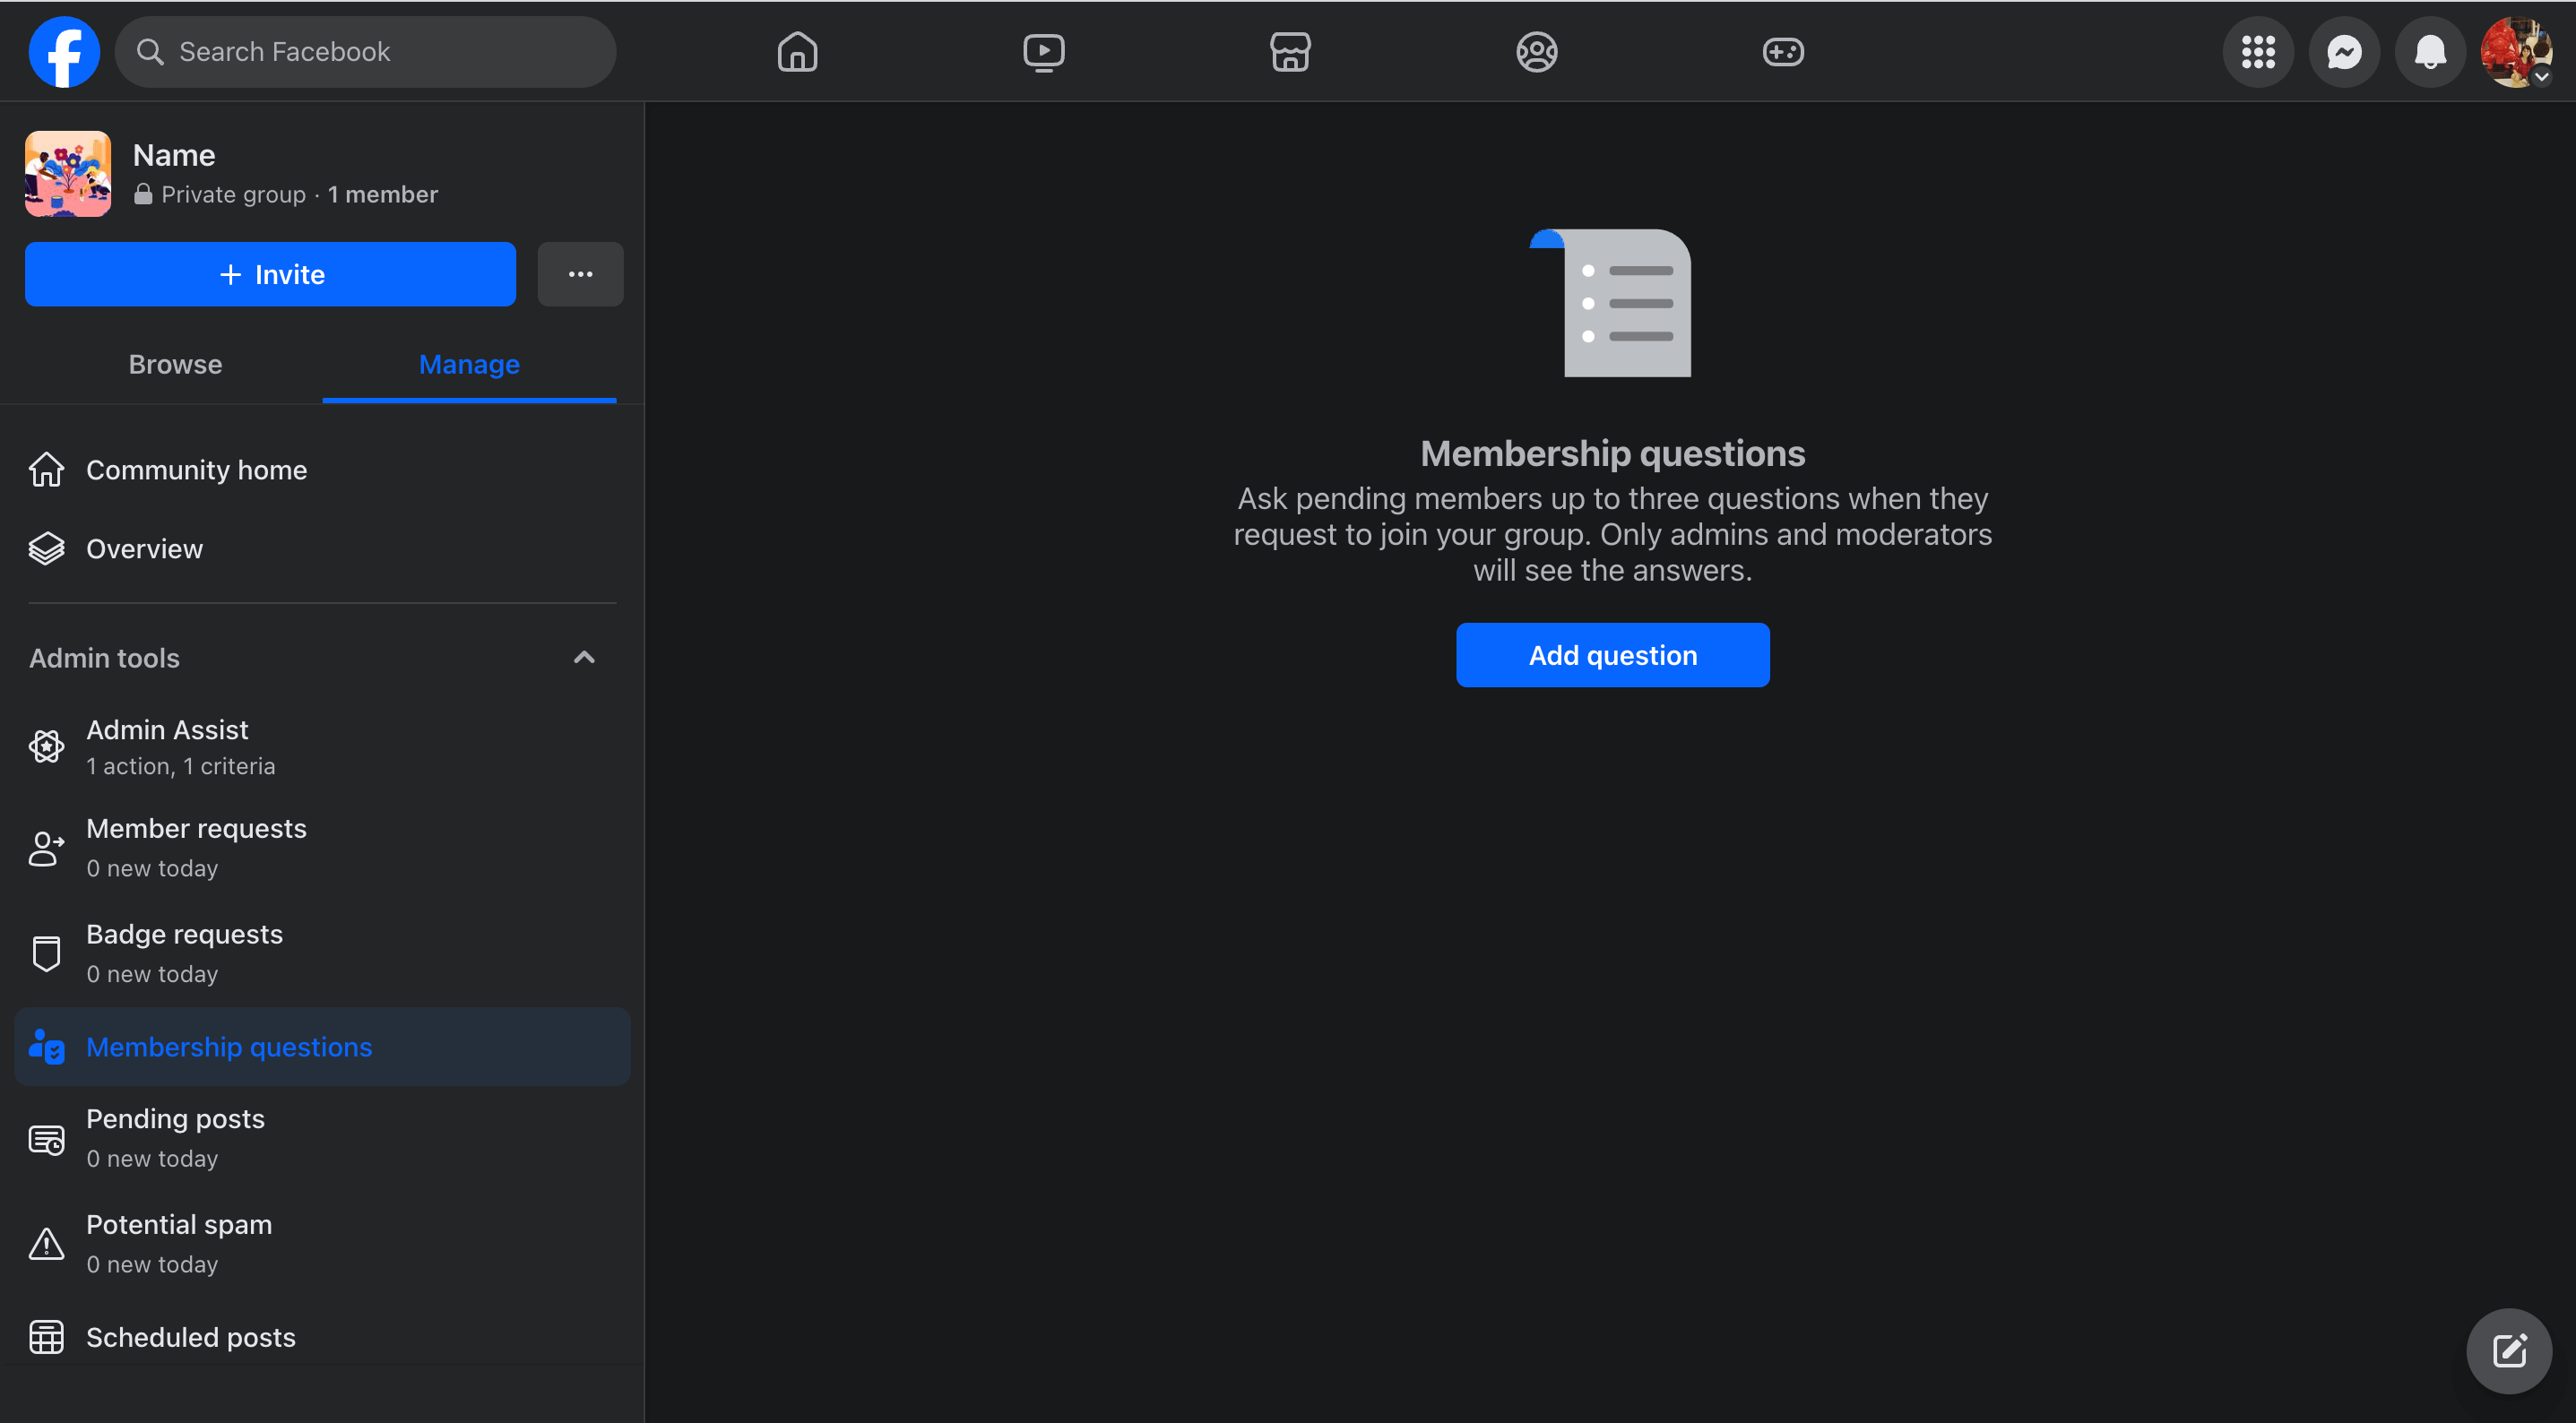The width and height of the screenshot is (2576, 1423).
Task: Open Member requests in Admin tools
Action: [196, 847]
